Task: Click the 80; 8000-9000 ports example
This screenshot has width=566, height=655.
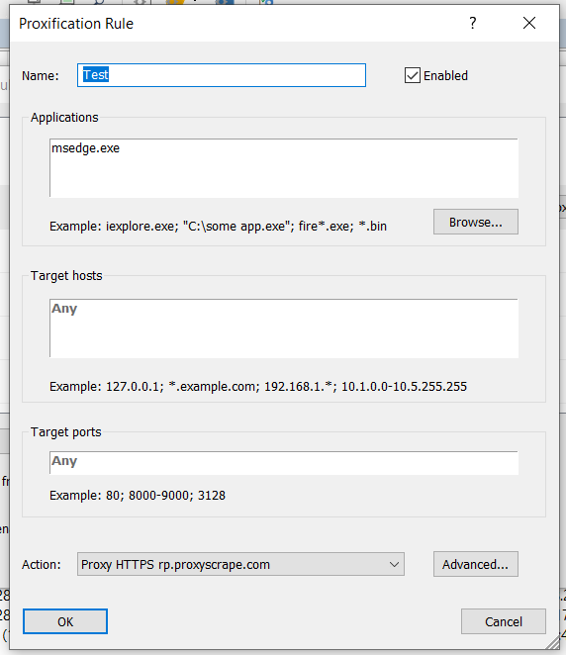Action: pyautogui.click(x=138, y=495)
